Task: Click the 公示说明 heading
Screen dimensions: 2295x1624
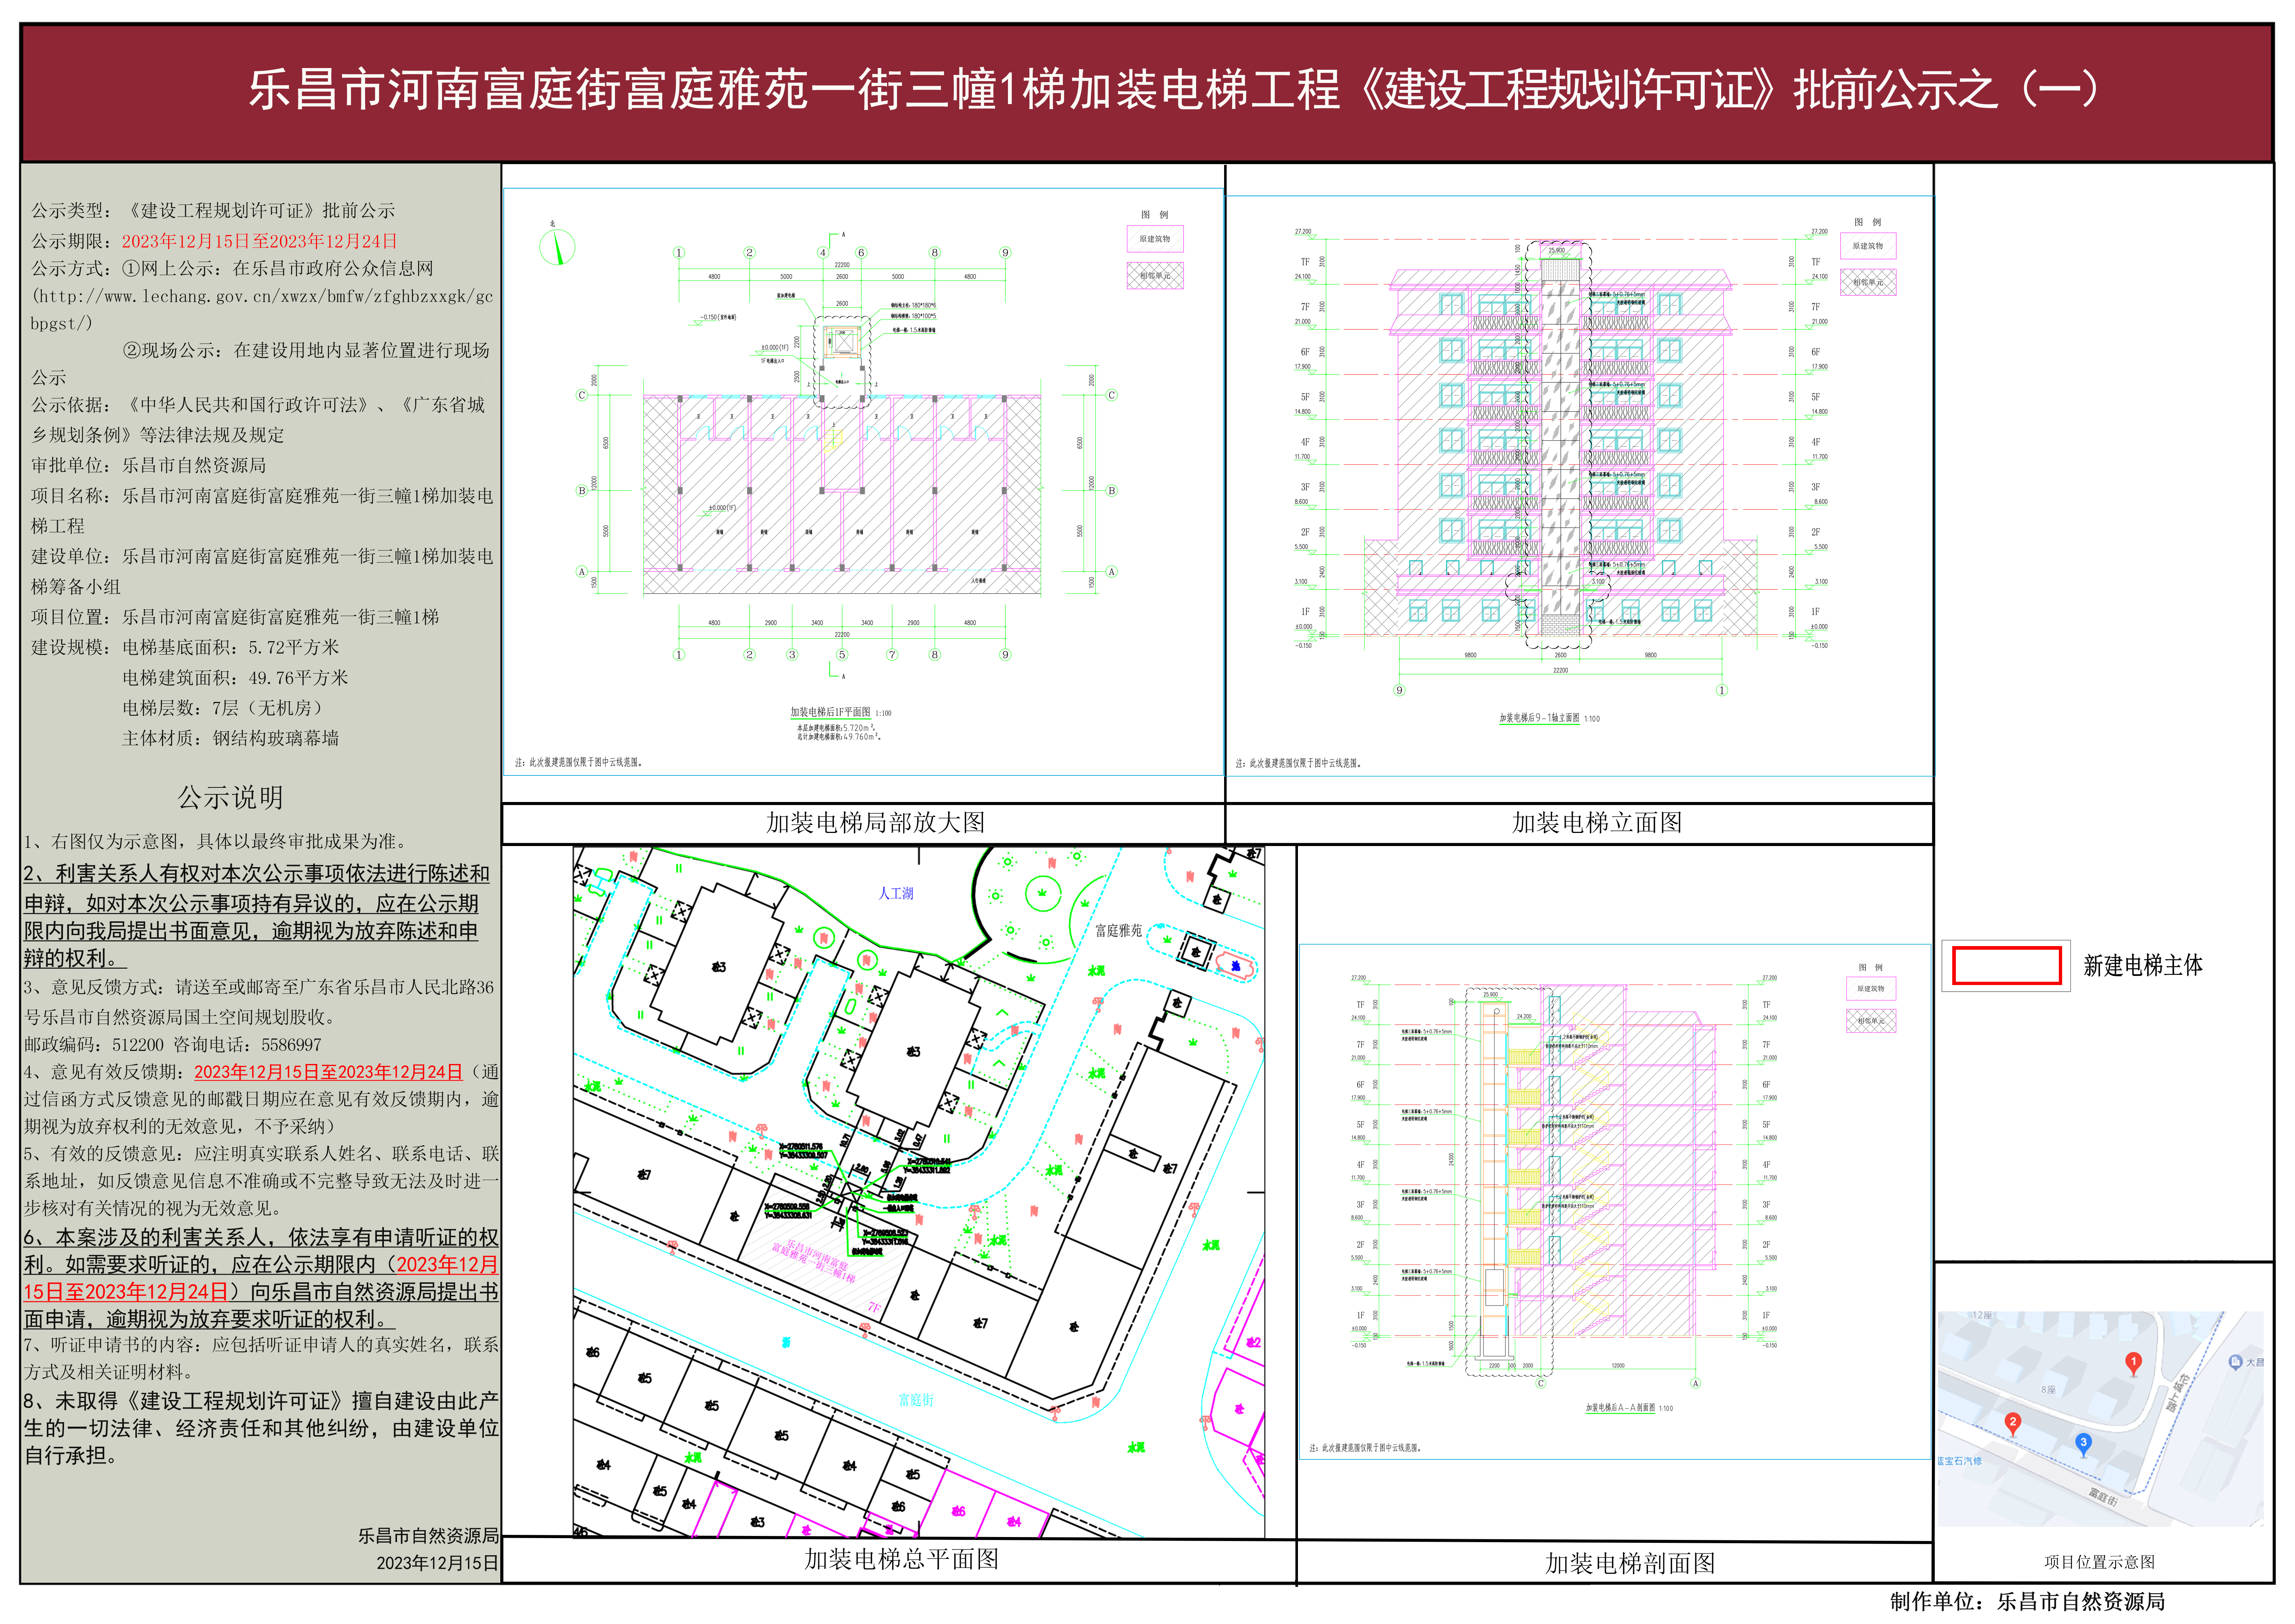Action: pyautogui.click(x=231, y=798)
